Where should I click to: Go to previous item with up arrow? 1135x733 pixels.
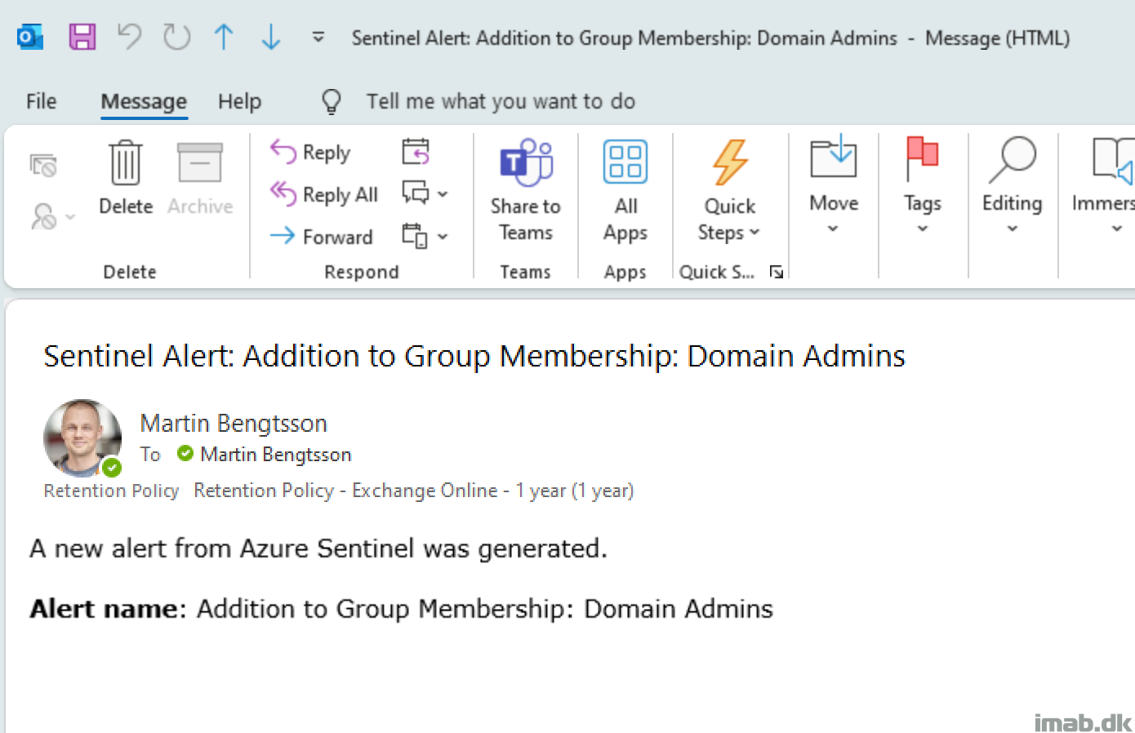[x=224, y=37]
